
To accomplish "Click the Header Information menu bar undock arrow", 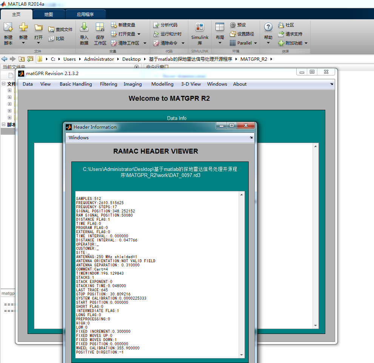I will pyautogui.click(x=251, y=138).
